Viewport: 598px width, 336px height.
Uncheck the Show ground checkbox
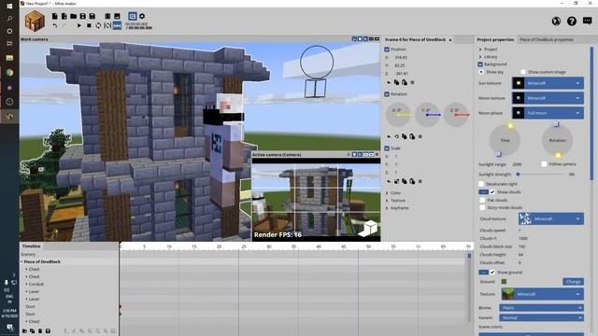click(492, 272)
